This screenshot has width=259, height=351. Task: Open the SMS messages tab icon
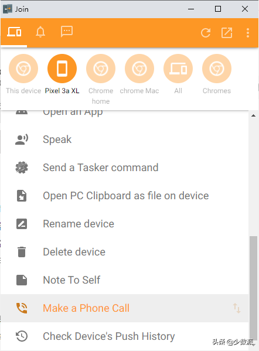(x=66, y=32)
